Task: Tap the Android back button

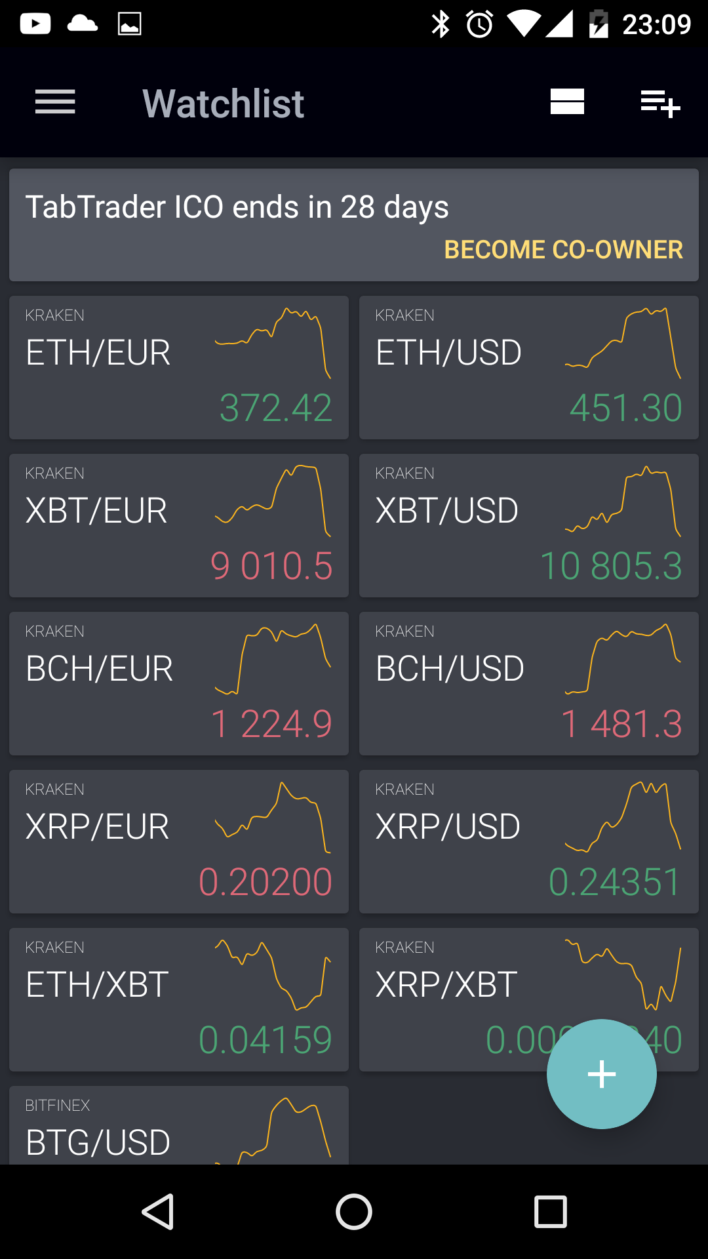Action: click(158, 1211)
